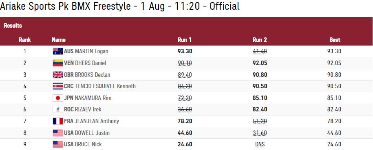Click the Run 1 column header
This screenshot has height=150, width=373.
pyautogui.click(x=185, y=40)
